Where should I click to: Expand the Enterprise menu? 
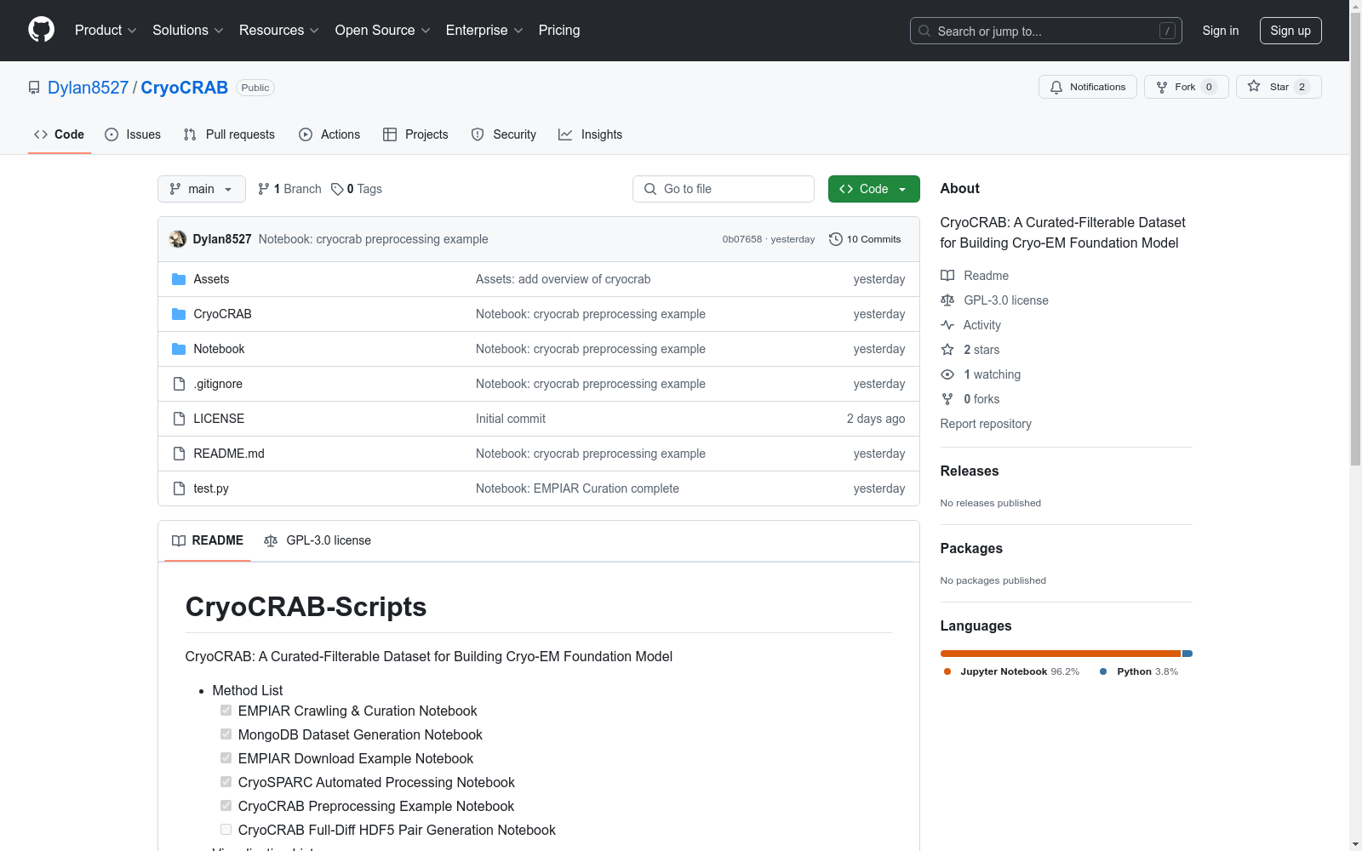pos(484,31)
